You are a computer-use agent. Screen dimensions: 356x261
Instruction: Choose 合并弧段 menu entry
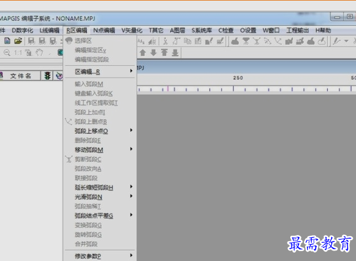[100, 244]
